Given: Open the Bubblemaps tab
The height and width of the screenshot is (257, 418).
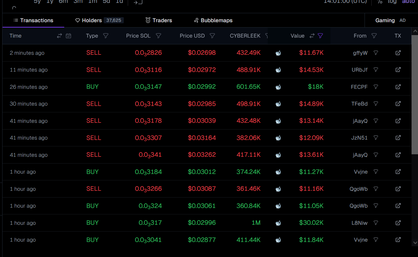Looking at the screenshot, I should click(x=213, y=20).
